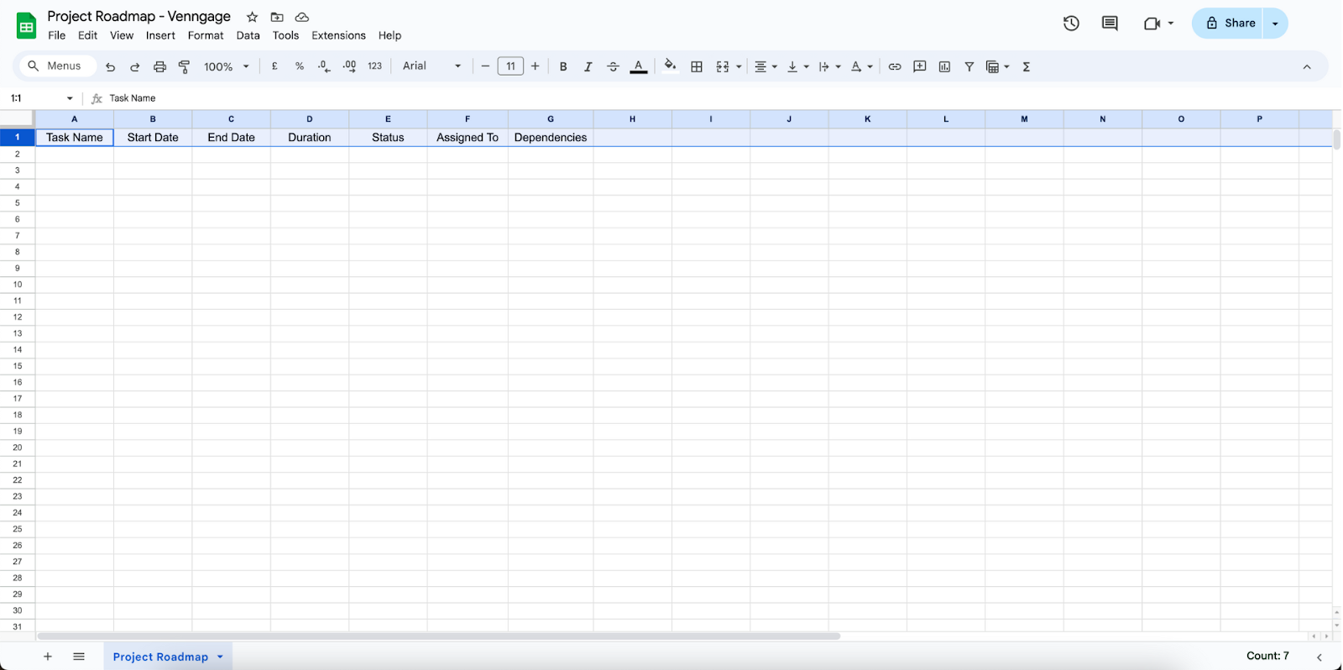Increase font size with plus button

pos(536,65)
